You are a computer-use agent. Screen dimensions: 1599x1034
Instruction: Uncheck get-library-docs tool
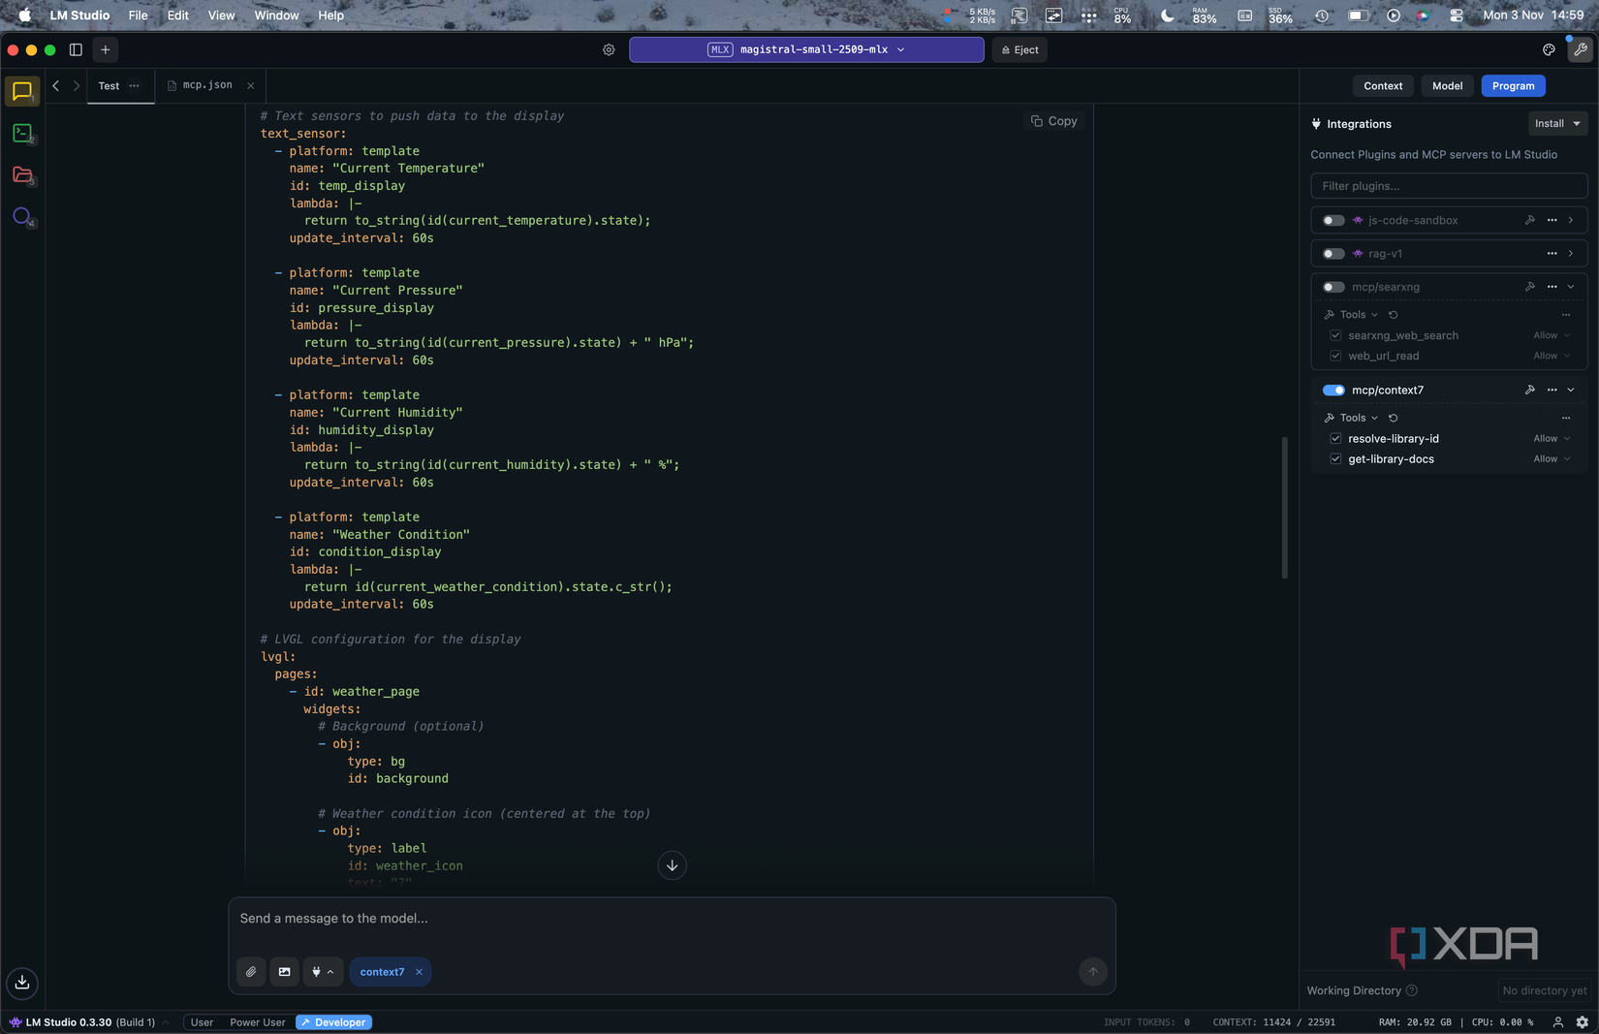[1335, 458]
